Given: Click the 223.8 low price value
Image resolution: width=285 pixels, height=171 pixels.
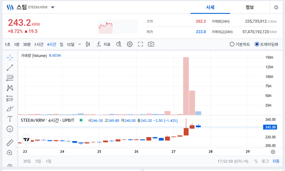Looking at the screenshot, I should pyautogui.click(x=201, y=32).
